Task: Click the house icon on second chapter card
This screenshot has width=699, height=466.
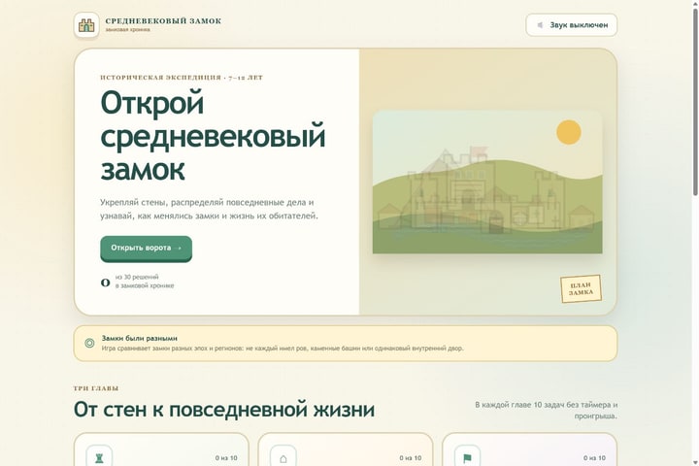Action: pyautogui.click(x=283, y=457)
